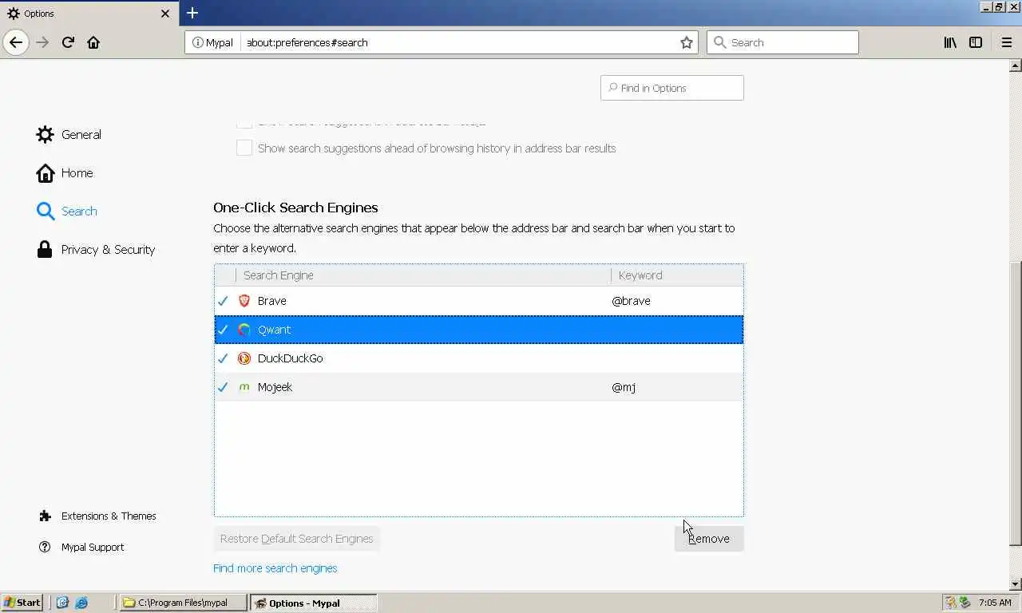
Task: Open the Windows Start menu
Action: (x=22, y=603)
